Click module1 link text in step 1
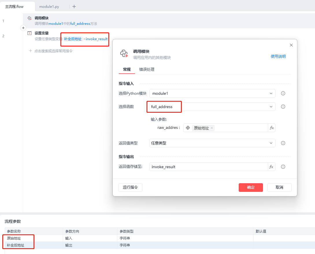The image size is (315, 254). (x=56, y=24)
